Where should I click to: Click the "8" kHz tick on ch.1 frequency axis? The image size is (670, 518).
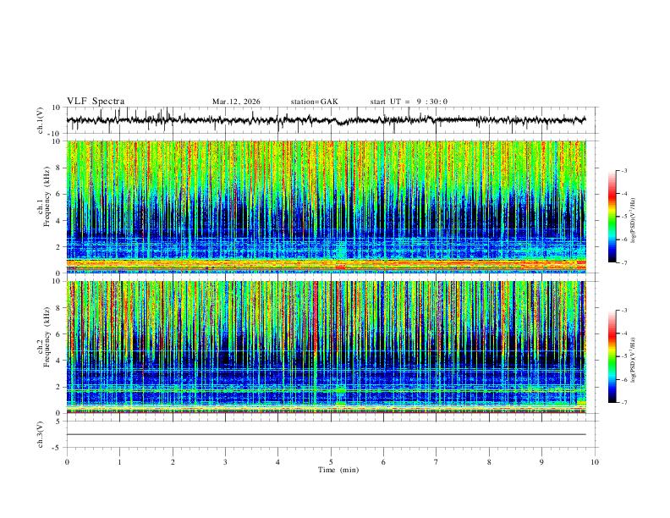tap(59, 168)
